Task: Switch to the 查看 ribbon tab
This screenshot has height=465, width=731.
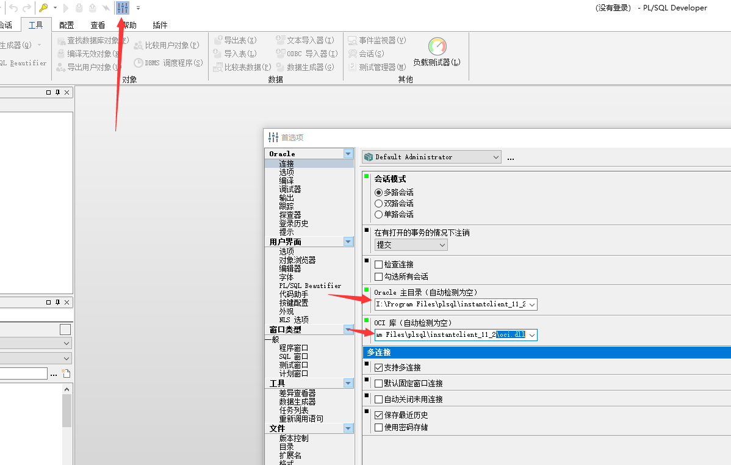Action: [98, 25]
